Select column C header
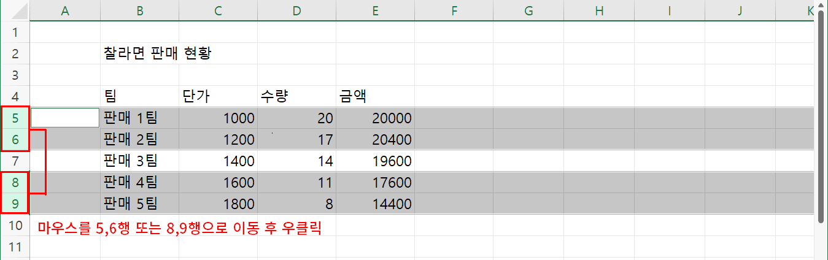Image resolution: width=828 pixels, height=260 pixels. tap(219, 10)
